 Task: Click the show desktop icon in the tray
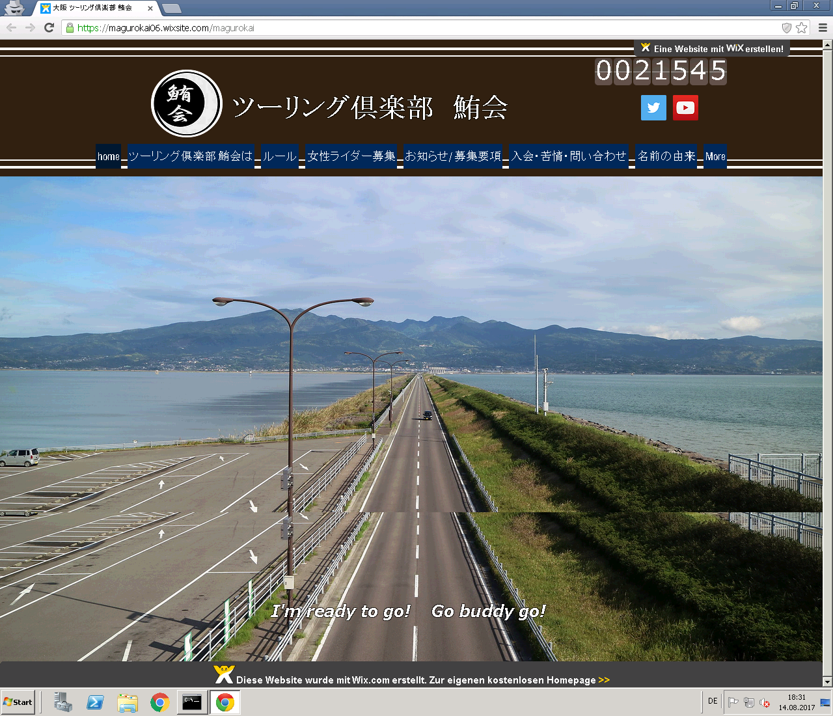pos(825,702)
